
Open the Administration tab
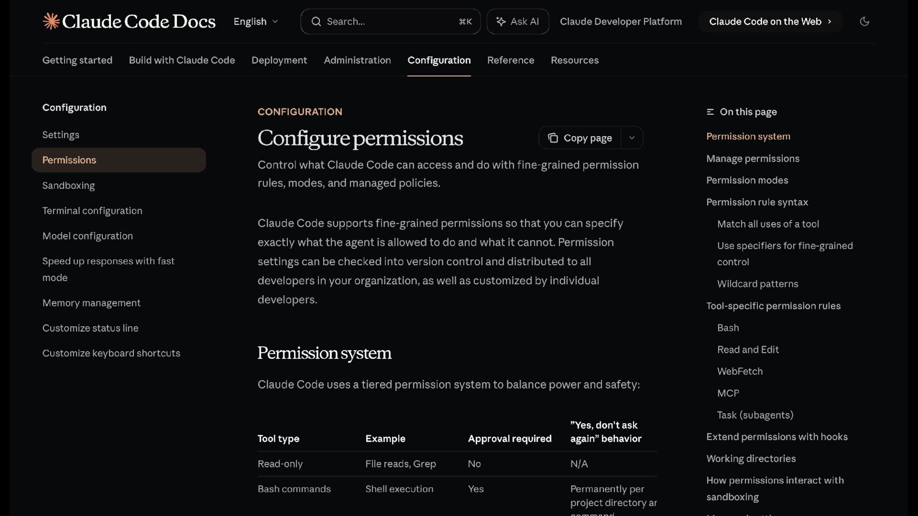[x=357, y=60]
